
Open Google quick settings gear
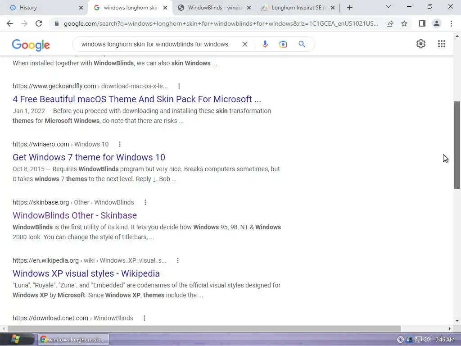[x=421, y=44]
